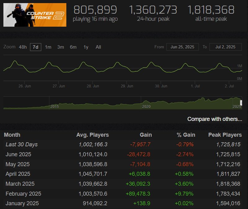Click the 2020 marker in overview timeline
This screenshot has width=248, height=209.
[x=146, y=106]
